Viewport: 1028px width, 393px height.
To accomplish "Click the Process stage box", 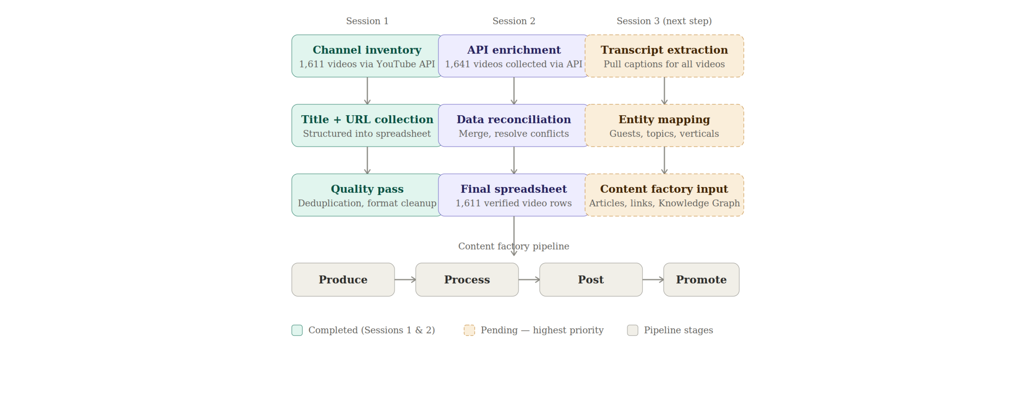I will point(467,279).
